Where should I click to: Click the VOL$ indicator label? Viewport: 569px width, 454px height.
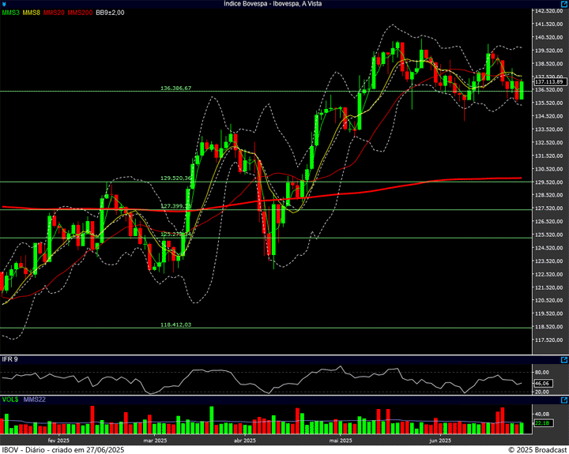tap(10, 400)
